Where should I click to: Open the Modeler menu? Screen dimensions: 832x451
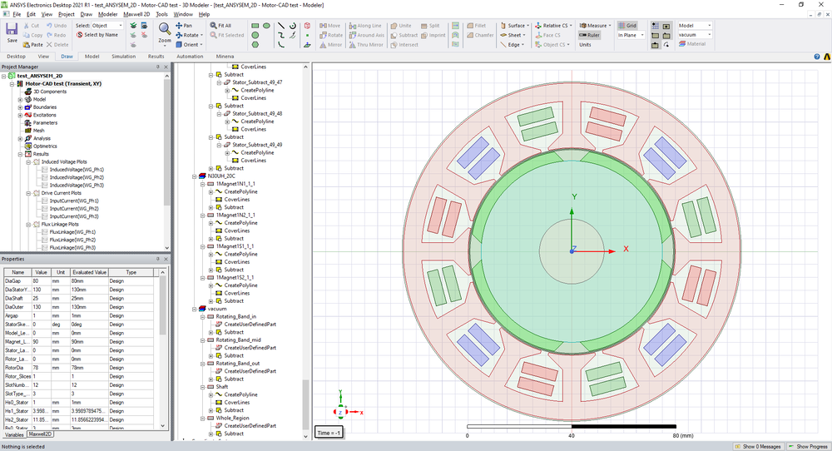tap(107, 14)
